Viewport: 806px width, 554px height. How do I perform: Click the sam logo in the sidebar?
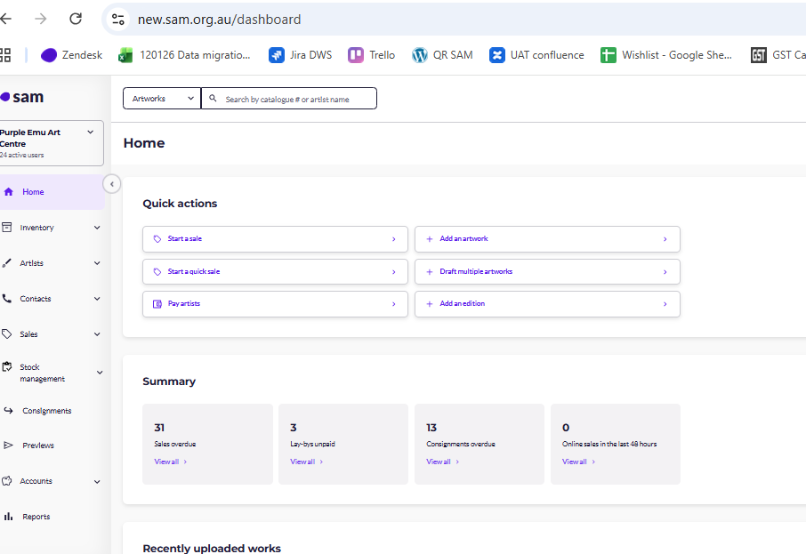click(22, 97)
